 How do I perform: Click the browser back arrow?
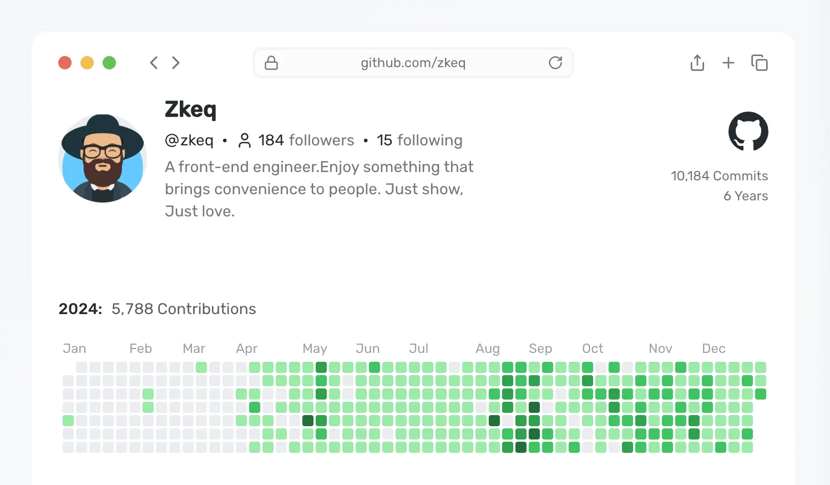tap(154, 63)
